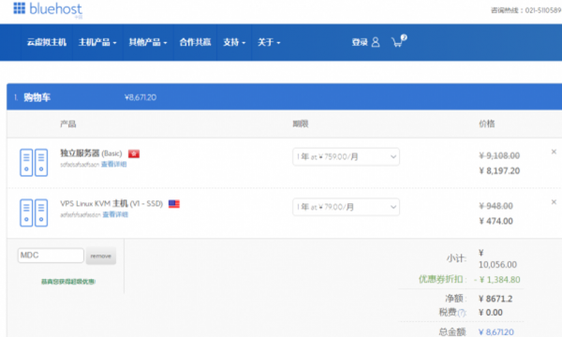Remove 独立服务器 item with its X
The width and height of the screenshot is (562, 337).
(x=554, y=152)
